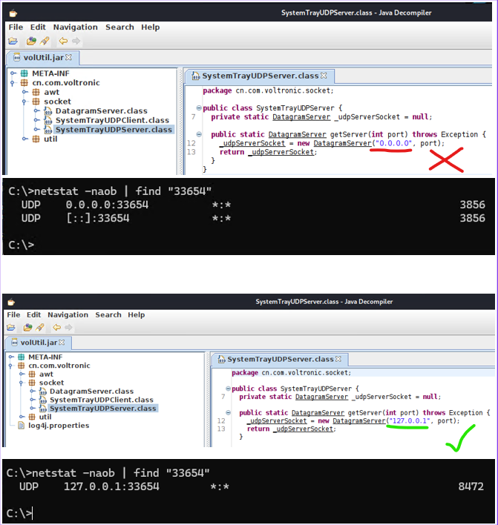The image size is (498, 525).
Task: Collapse socket package in top tree
Action: tap(26, 102)
